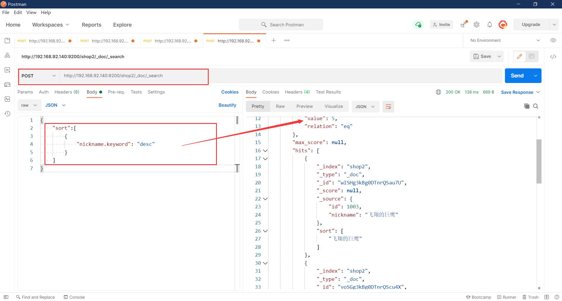Open Find and Replace
Screen dimensions: 562x301
(x=35, y=297)
